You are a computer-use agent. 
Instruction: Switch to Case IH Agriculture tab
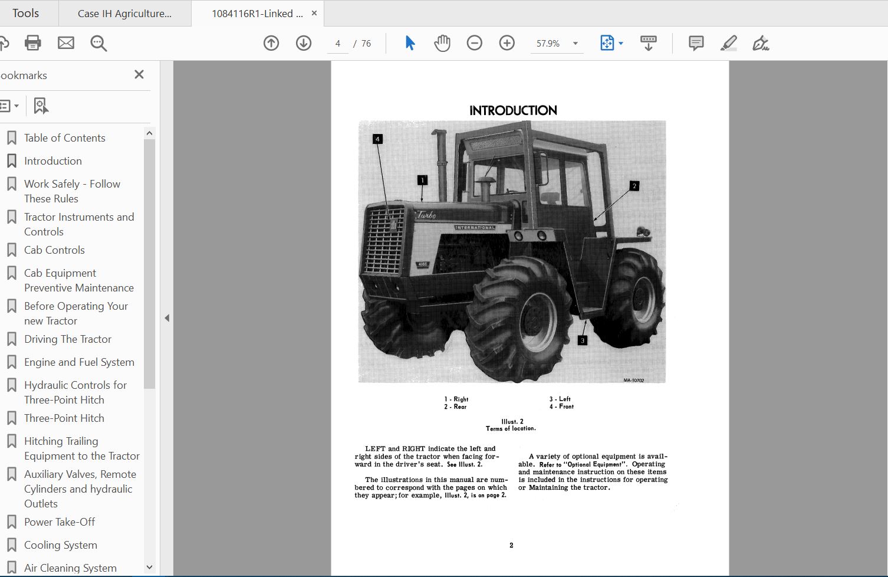(124, 14)
